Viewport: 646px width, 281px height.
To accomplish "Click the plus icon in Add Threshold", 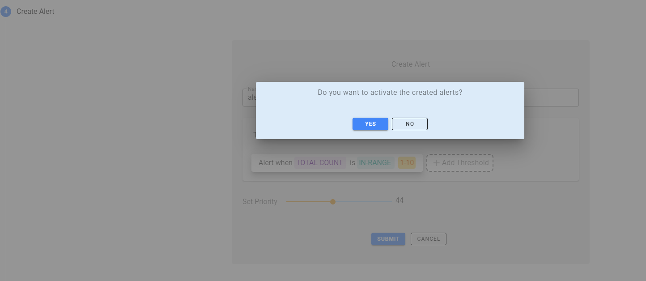I will pyautogui.click(x=436, y=163).
